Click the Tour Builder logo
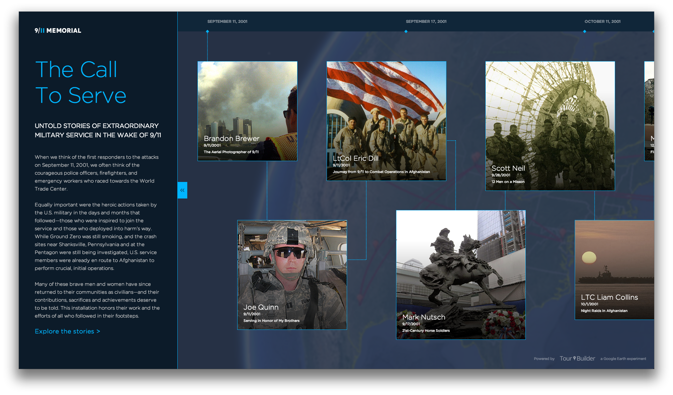 pyautogui.click(x=577, y=359)
